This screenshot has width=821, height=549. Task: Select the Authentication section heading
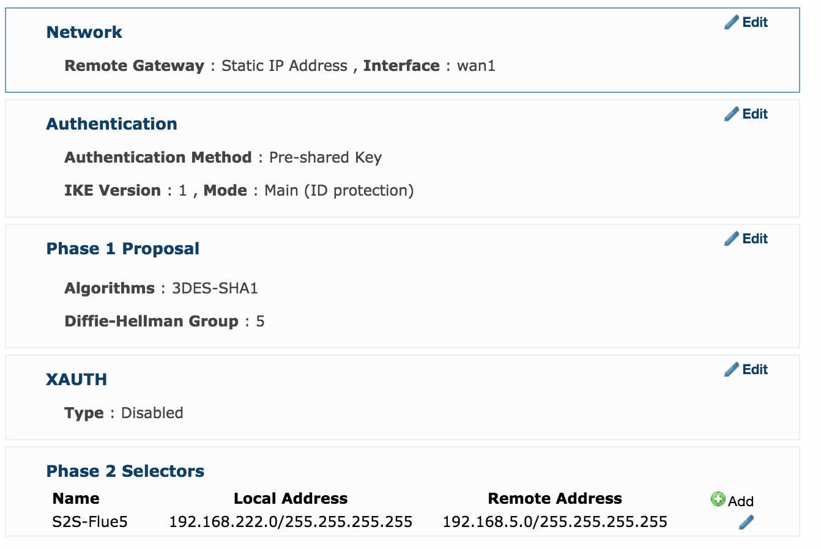coord(112,124)
